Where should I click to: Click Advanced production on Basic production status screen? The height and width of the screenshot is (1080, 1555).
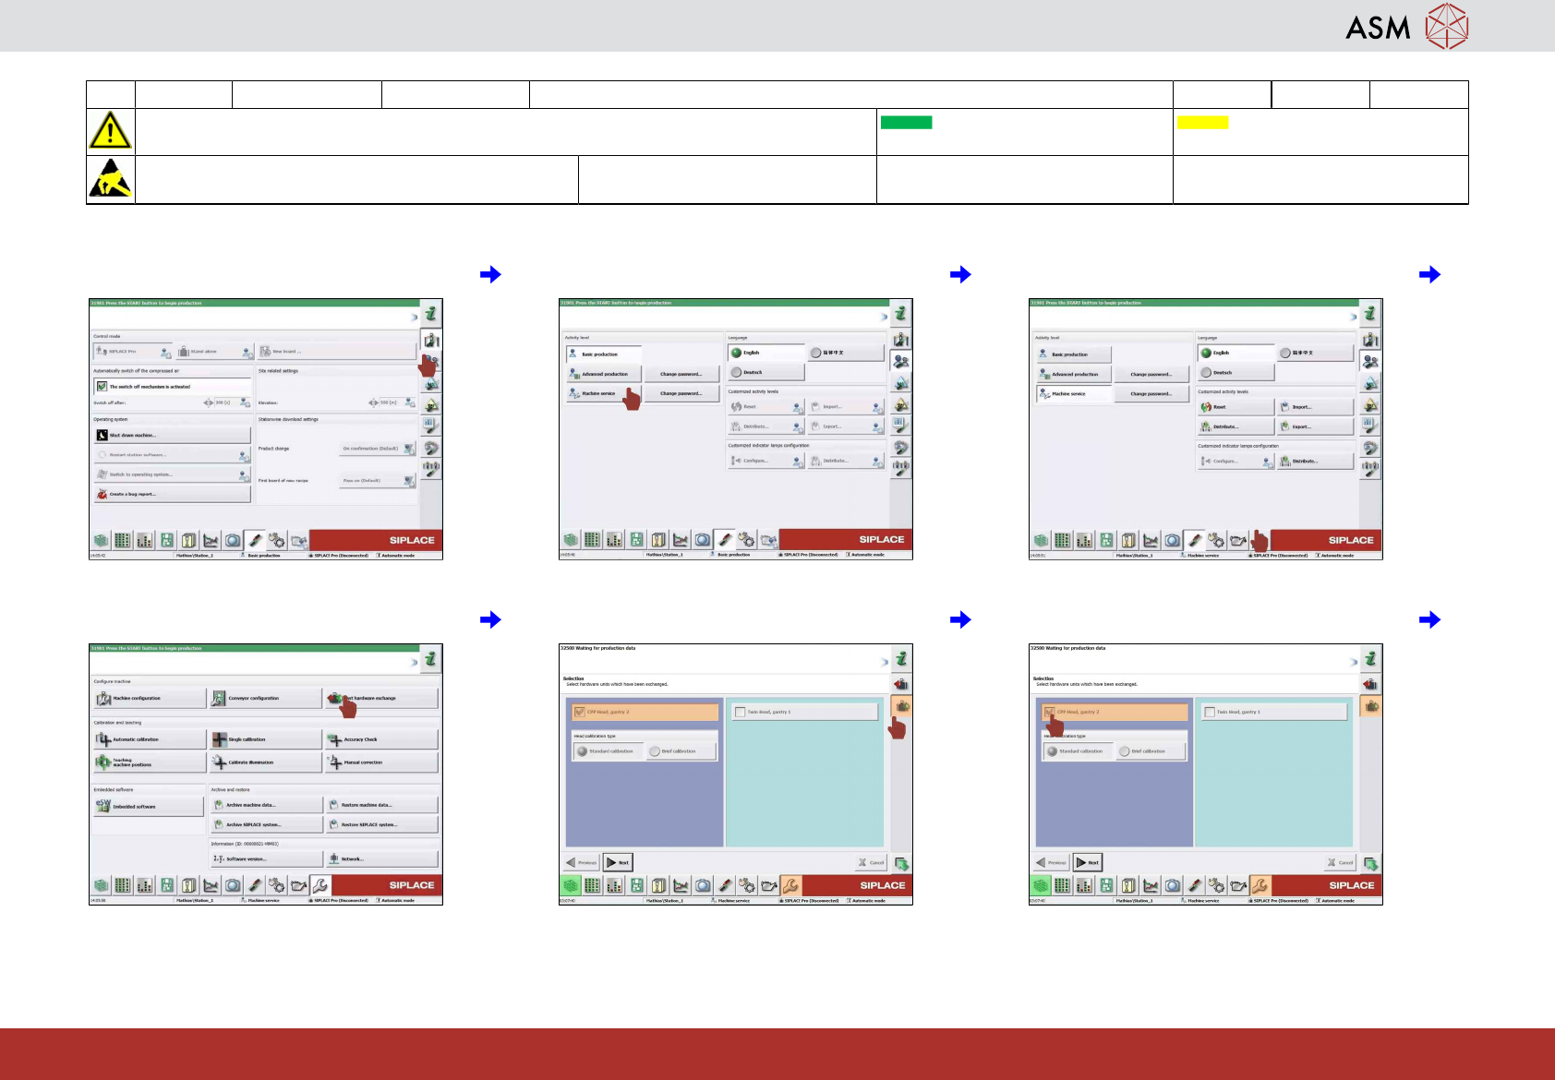tap(602, 374)
